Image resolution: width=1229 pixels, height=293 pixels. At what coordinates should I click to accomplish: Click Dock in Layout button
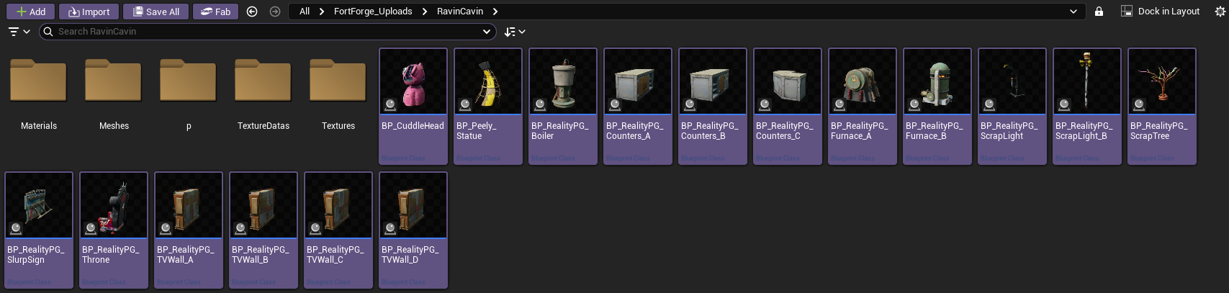(1161, 12)
